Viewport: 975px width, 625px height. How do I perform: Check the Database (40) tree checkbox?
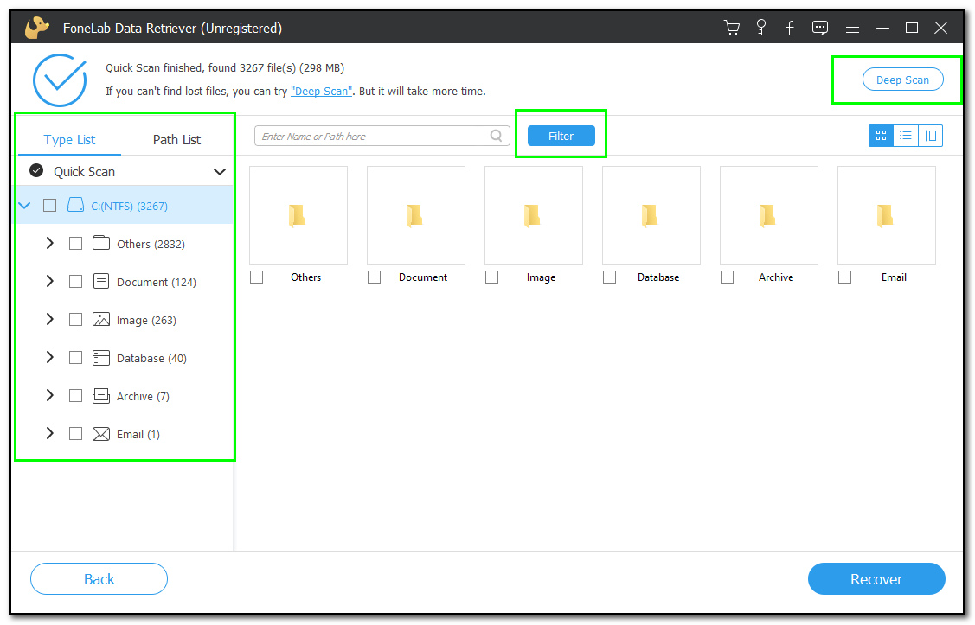[x=75, y=357]
